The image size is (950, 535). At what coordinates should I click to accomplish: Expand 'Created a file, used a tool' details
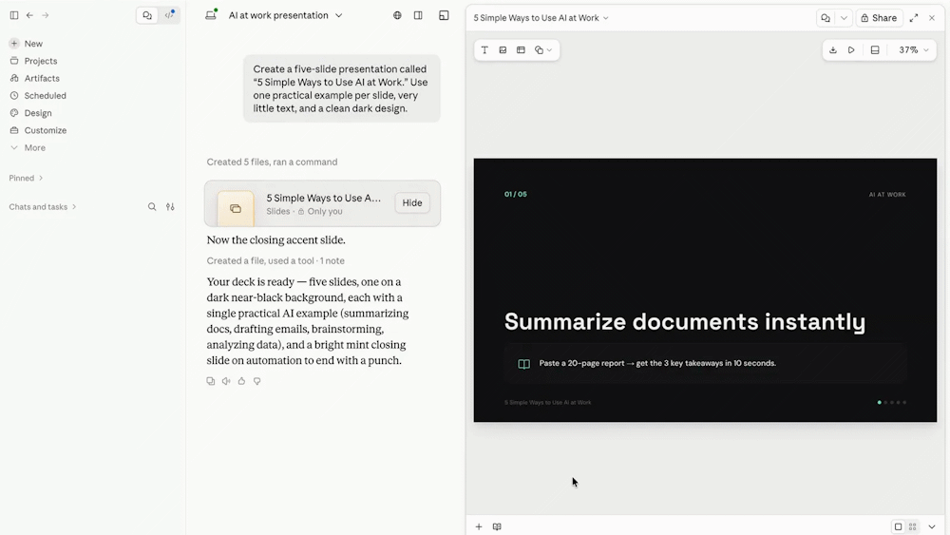click(x=275, y=260)
